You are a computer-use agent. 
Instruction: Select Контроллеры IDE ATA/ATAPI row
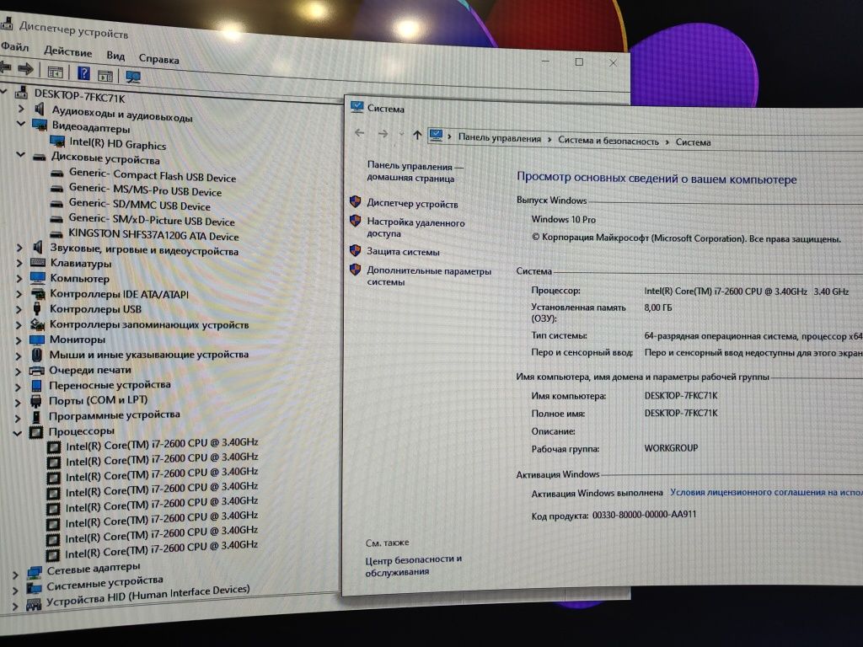[x=119, y=294]
